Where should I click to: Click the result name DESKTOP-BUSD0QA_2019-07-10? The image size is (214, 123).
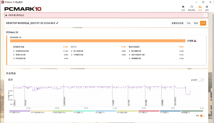tap(30, 23)
